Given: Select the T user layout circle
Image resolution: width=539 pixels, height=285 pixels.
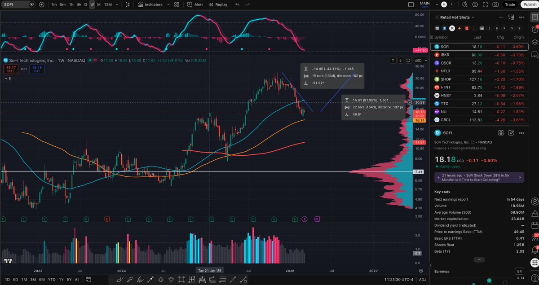Looking at the screenshot, I should point(452,4).
